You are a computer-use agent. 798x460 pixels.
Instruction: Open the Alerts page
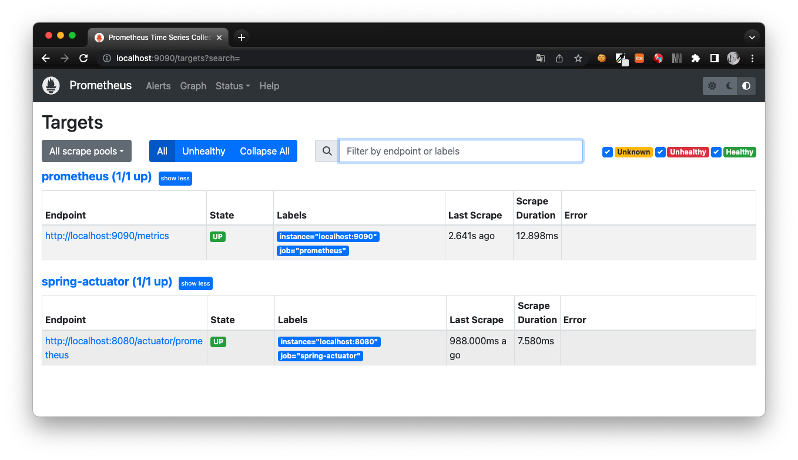pos(158,86)
